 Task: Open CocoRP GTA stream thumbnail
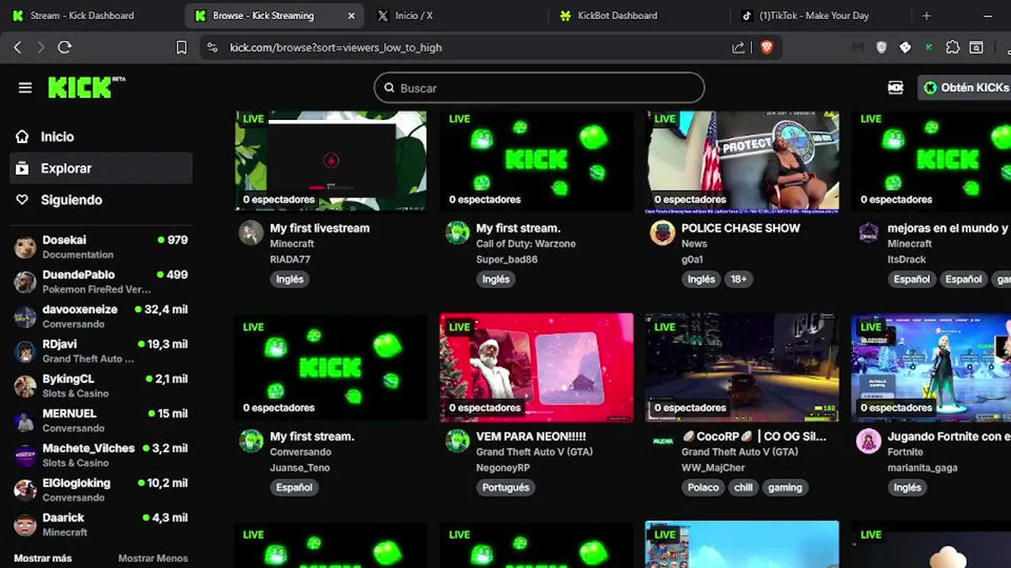(742, 368)
